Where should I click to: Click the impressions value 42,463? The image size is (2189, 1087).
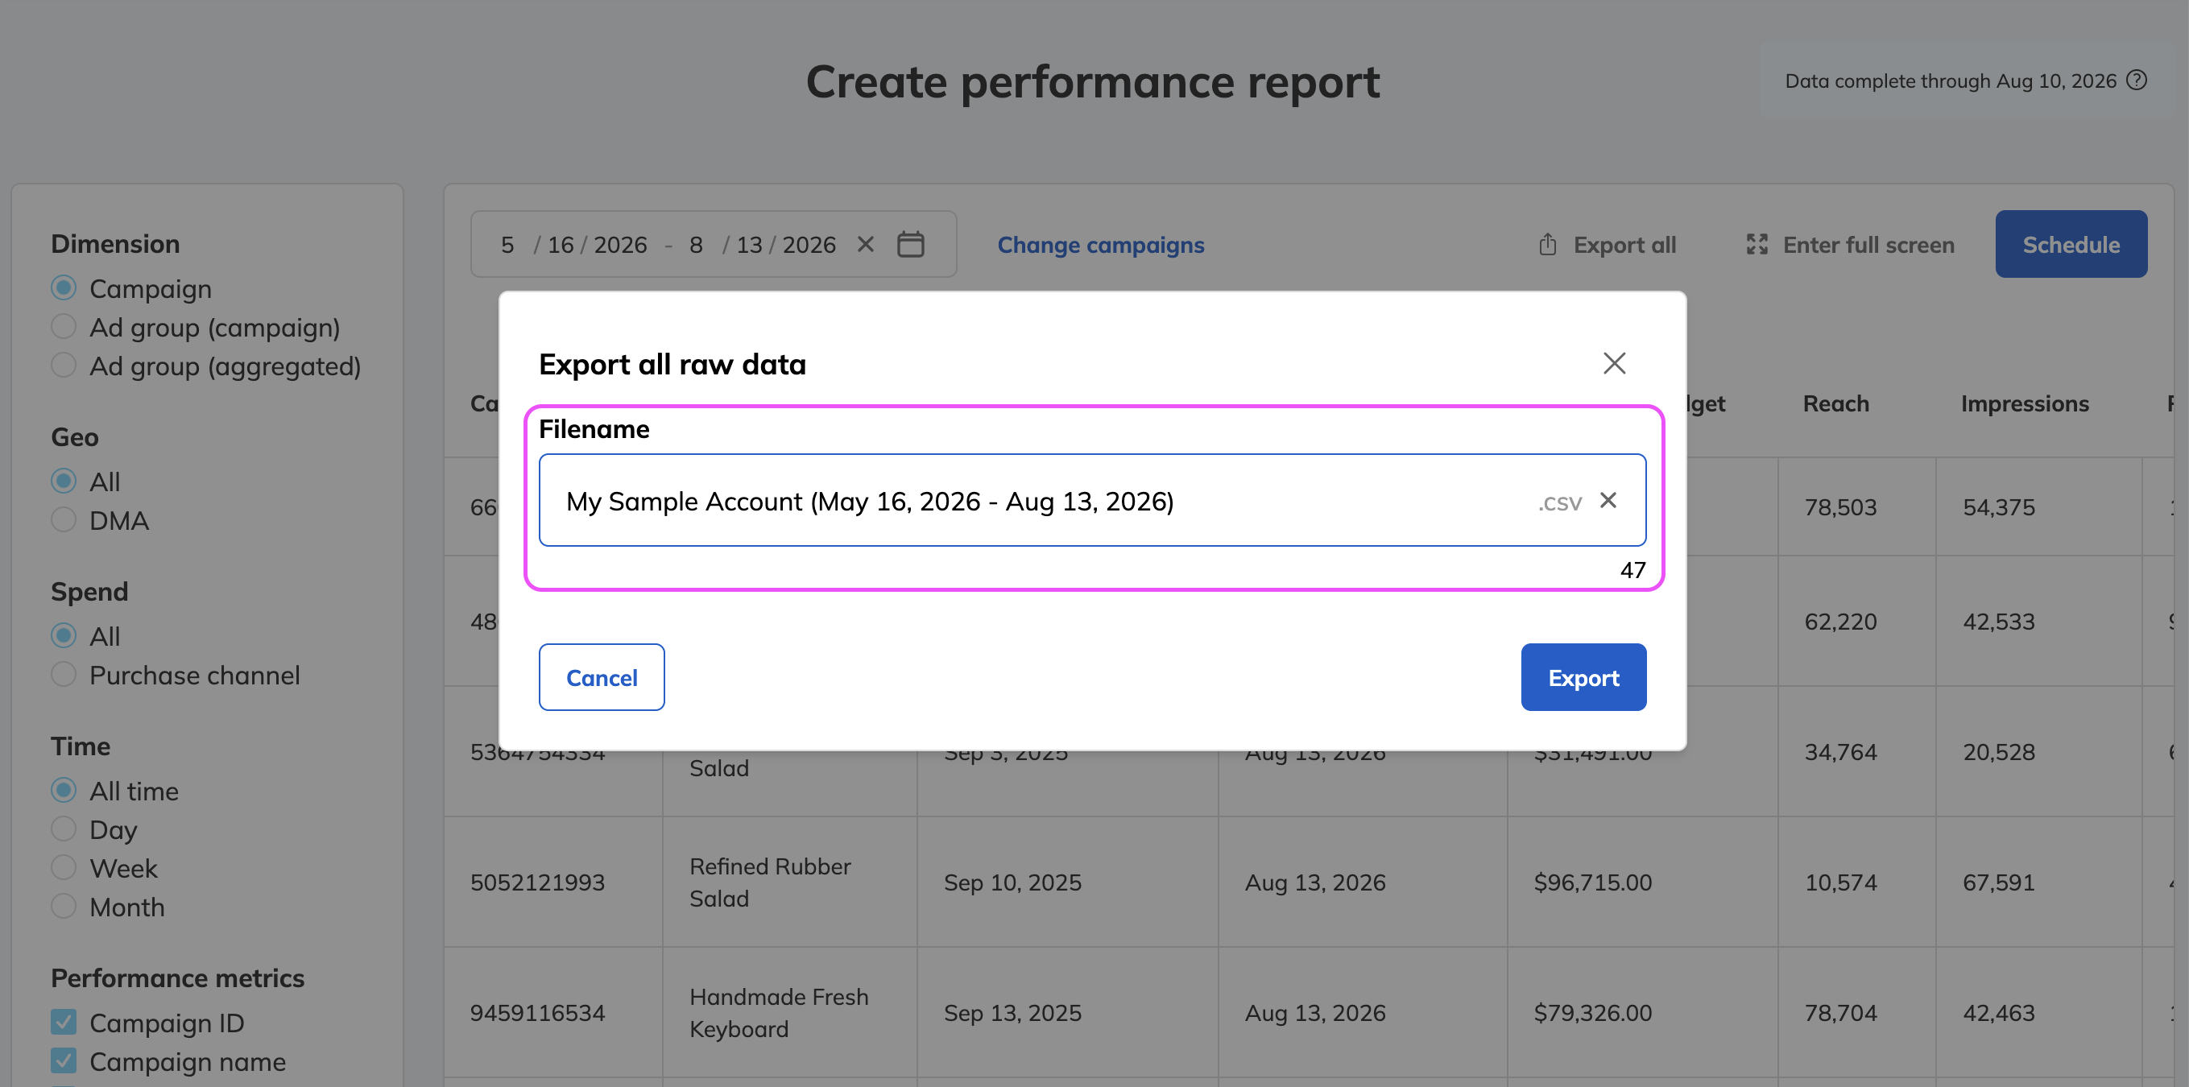coord(1999,1013)
